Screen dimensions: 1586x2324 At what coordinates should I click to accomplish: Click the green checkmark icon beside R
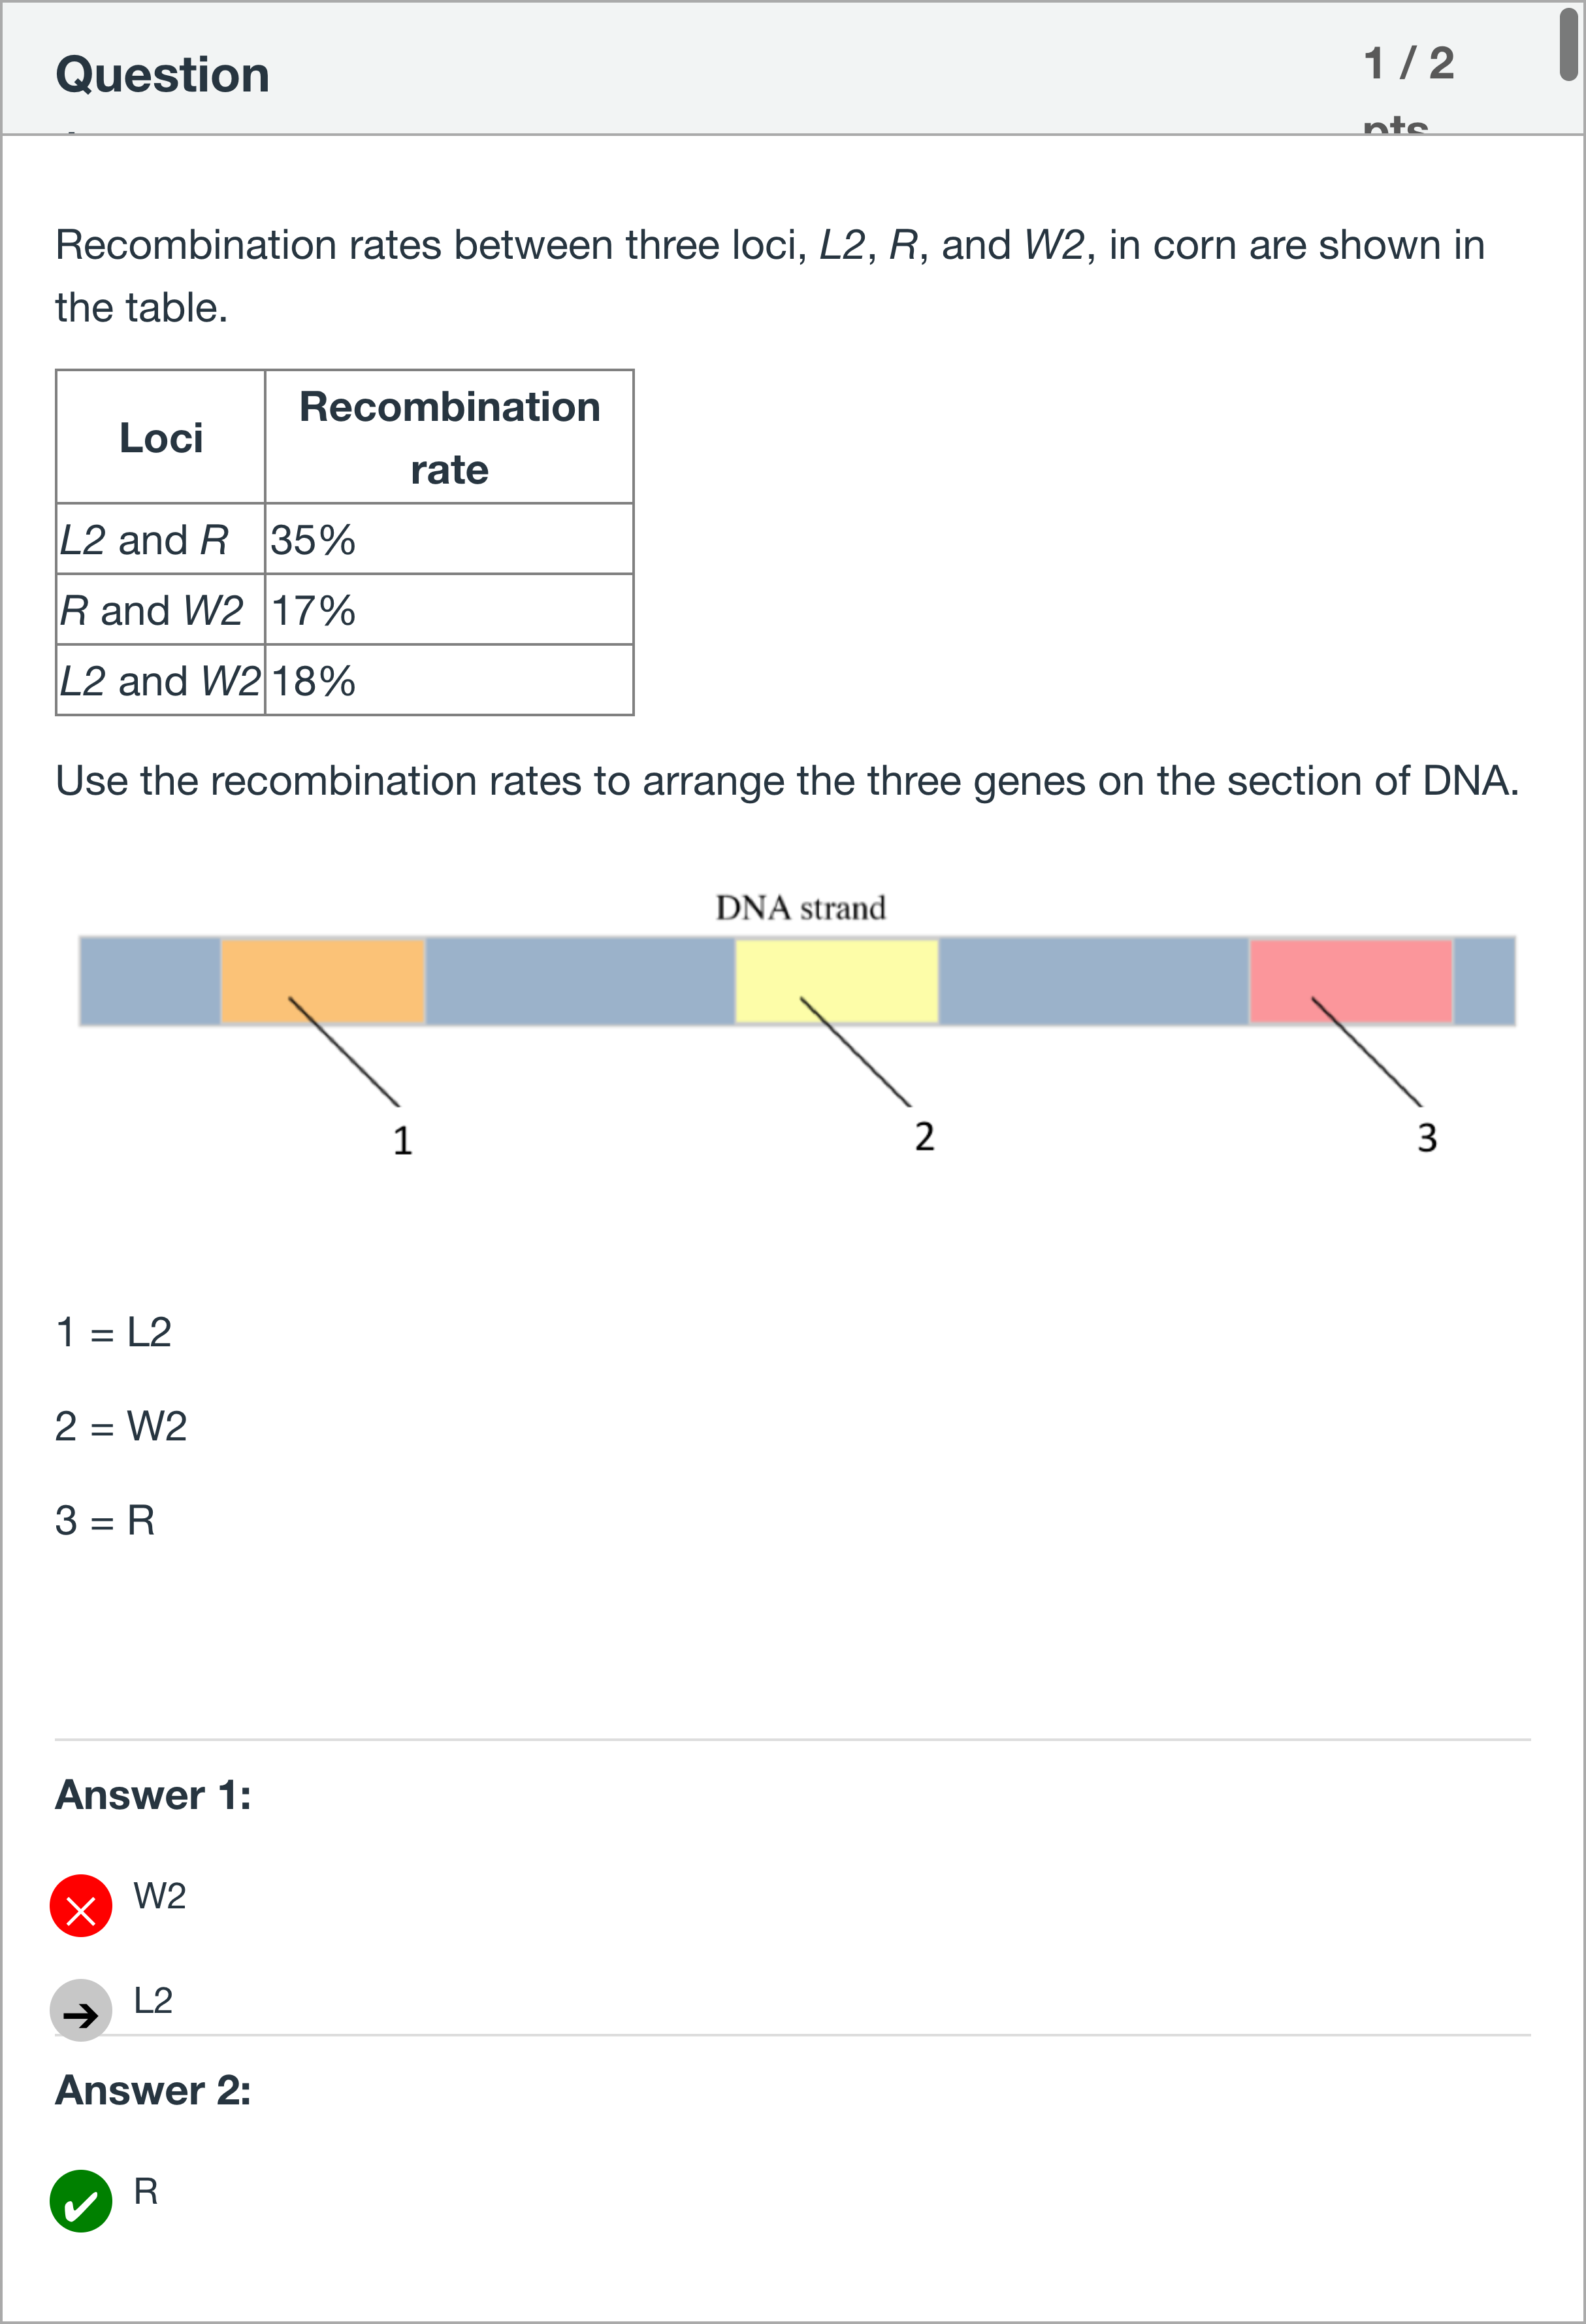tap(81, 2201)
